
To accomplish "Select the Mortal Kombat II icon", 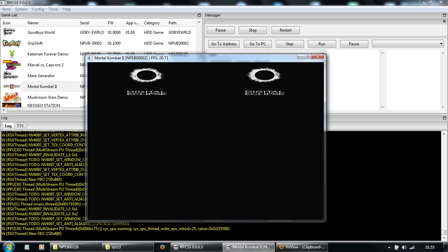I will (12, 87).
